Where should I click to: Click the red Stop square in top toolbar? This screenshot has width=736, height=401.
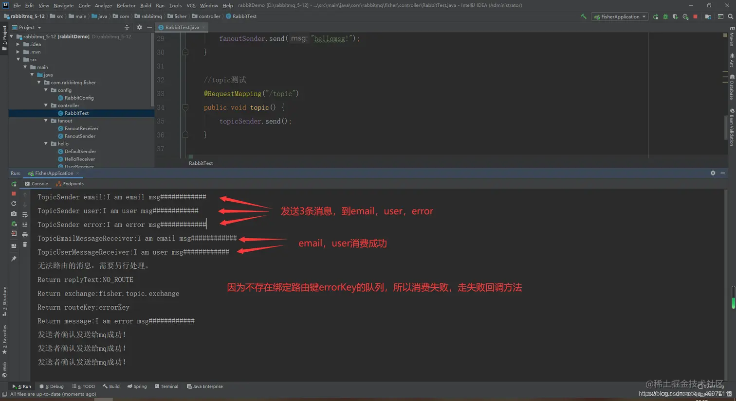pos(695,17)
